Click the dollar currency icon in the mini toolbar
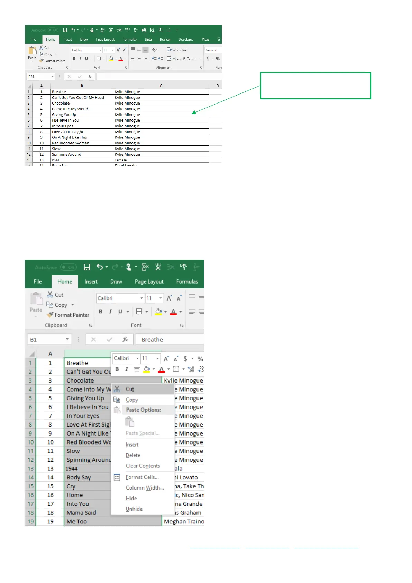Viewport: 412px width, 583px height. (x=185, y=359)
